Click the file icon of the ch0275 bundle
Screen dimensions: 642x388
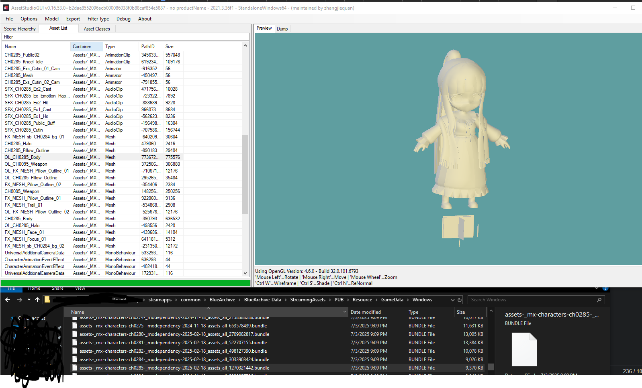tap(75, 326)
